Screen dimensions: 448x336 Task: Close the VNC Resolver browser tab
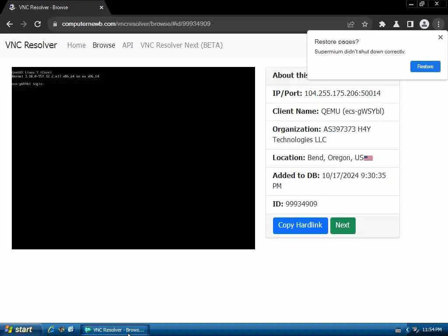click(x=101, y=7)
